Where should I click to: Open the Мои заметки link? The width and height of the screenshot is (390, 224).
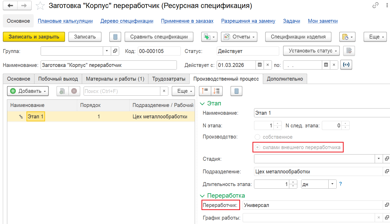[323, 21]
